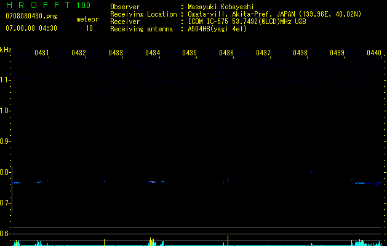
Task: Click observer name Masayuki Kobayashi
Action: coord(221,7)
